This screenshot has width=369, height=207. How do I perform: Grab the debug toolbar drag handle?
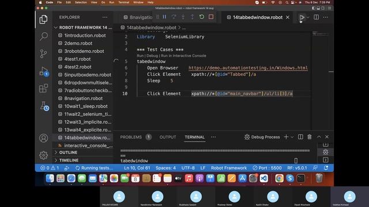coord(157,17)
